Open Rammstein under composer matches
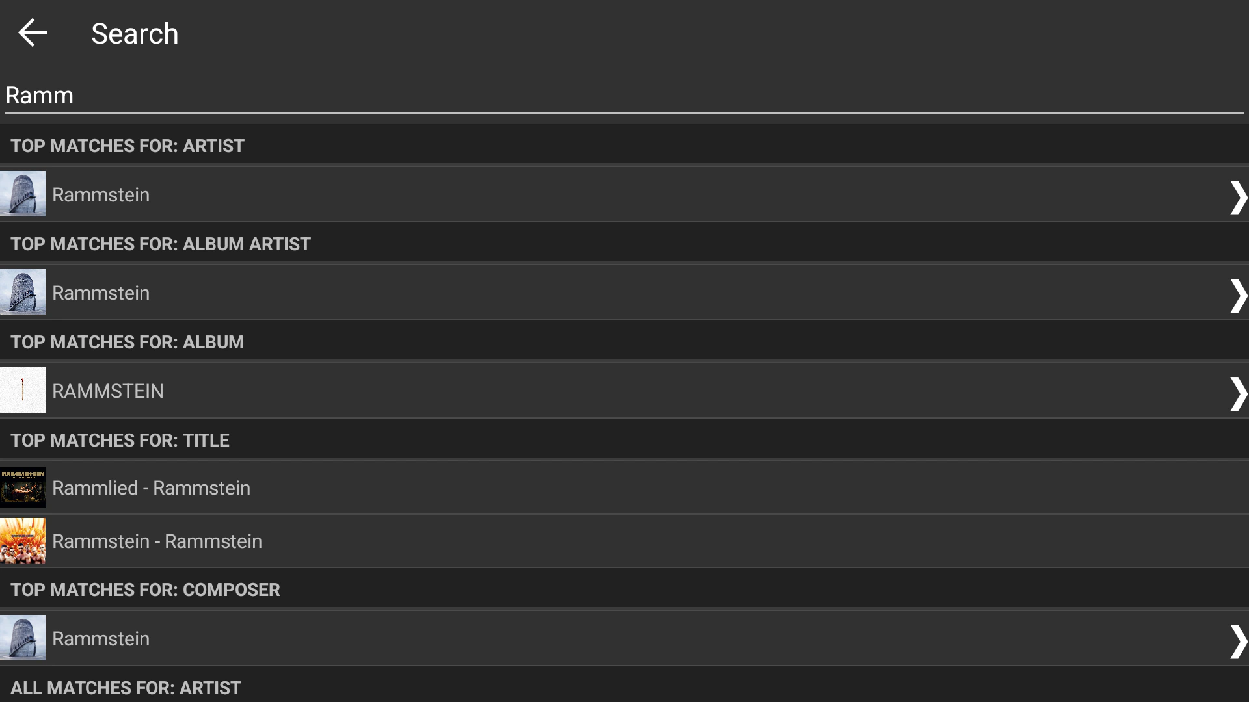 coord(101,639)
